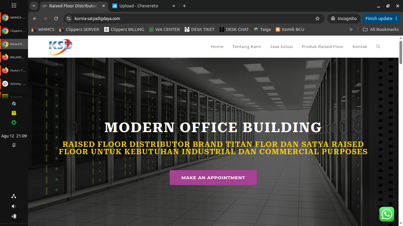Click KSD logo in site header

coord(60,47)
